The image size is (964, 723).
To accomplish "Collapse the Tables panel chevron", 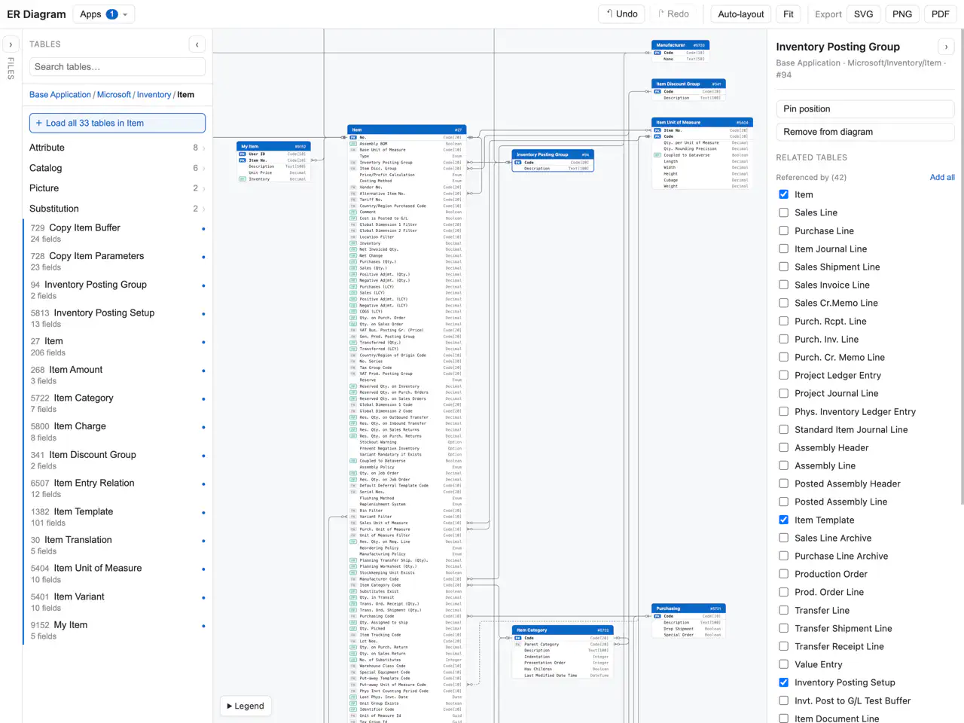I will pos(197,44).
